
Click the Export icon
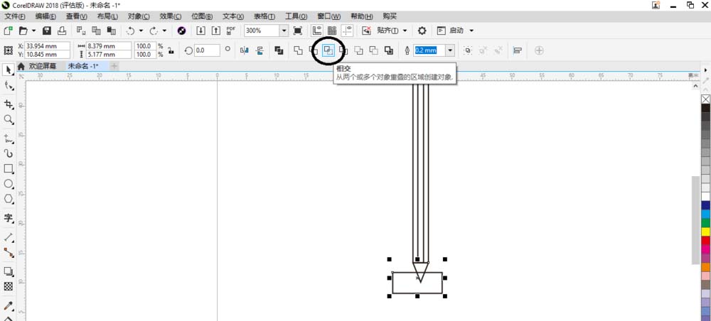216,31
